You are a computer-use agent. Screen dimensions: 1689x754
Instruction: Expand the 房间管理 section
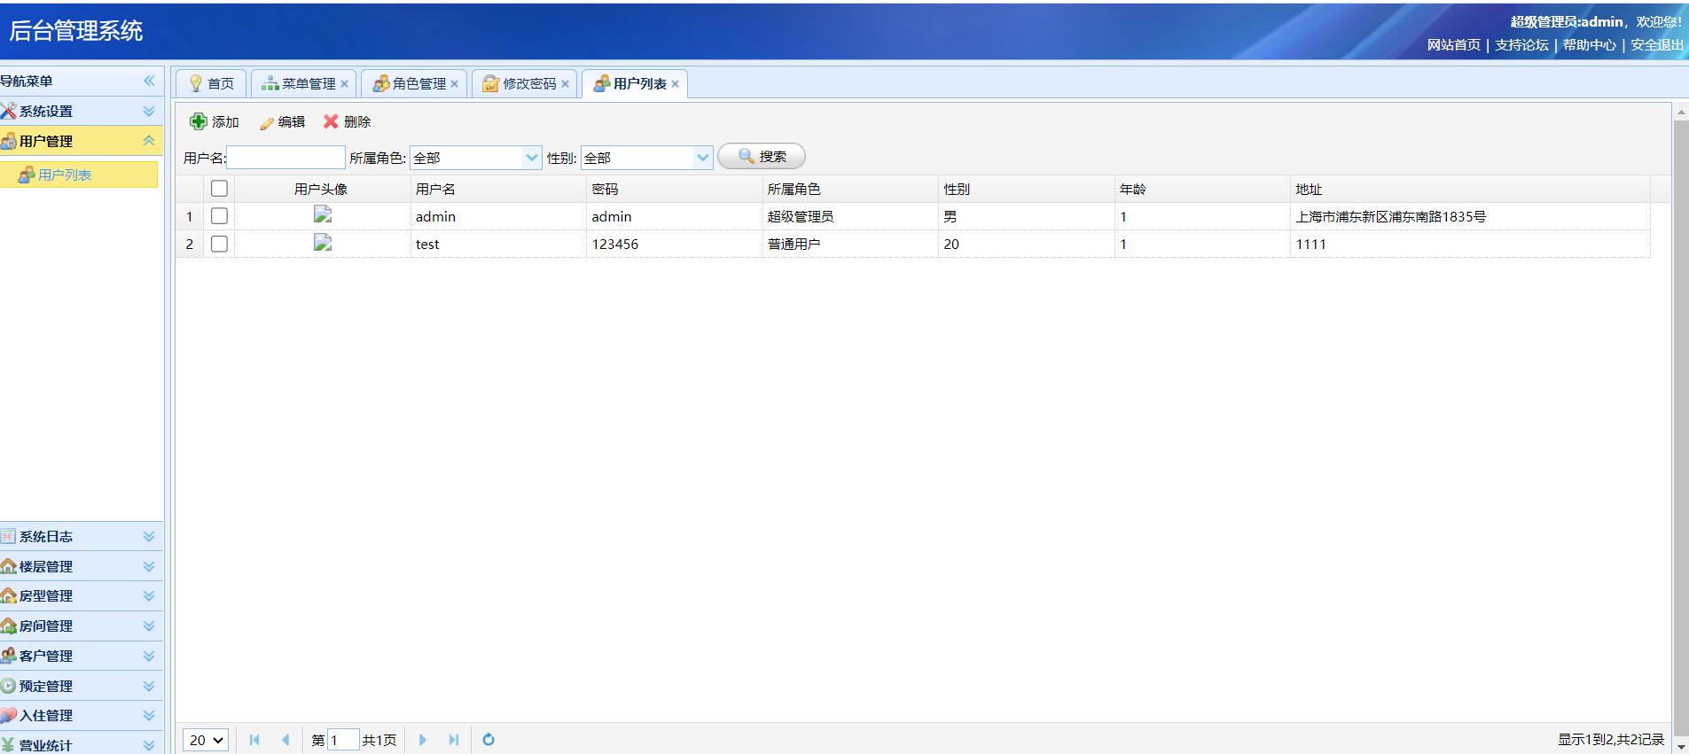tap(149, 626)
